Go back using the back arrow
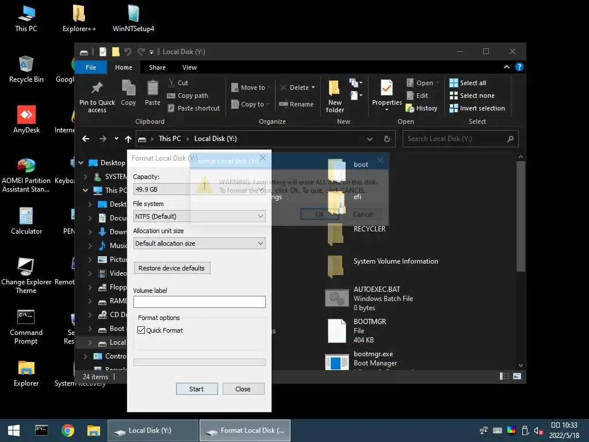Image resolution: width=589 pixels, height=442 pixels. [x=86, y=139]
